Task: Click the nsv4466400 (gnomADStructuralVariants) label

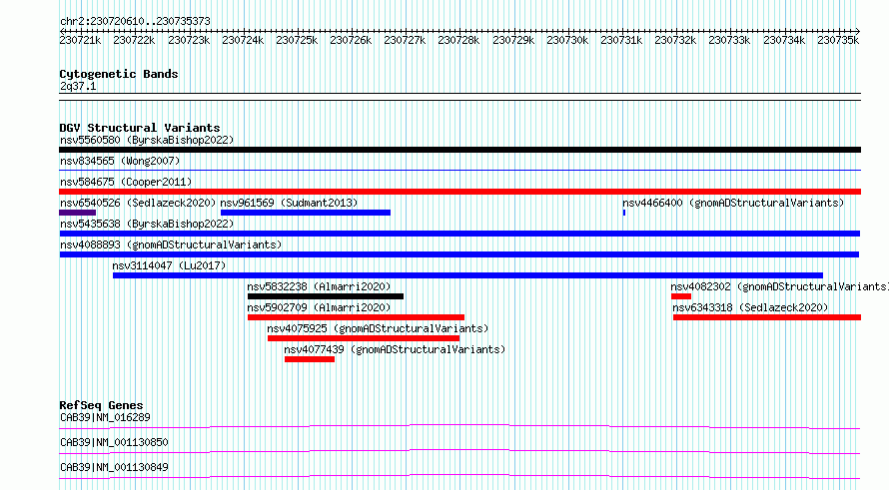Action: click(x=733, y=203)
